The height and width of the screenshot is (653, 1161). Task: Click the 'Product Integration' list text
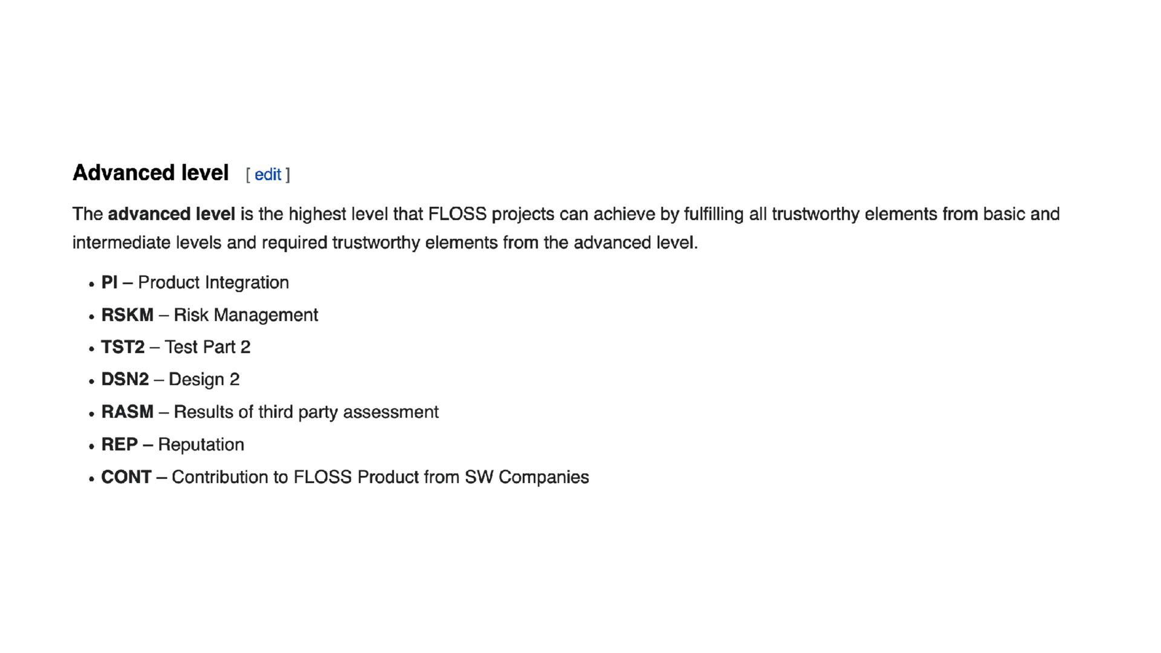click(x=213, y=282)
